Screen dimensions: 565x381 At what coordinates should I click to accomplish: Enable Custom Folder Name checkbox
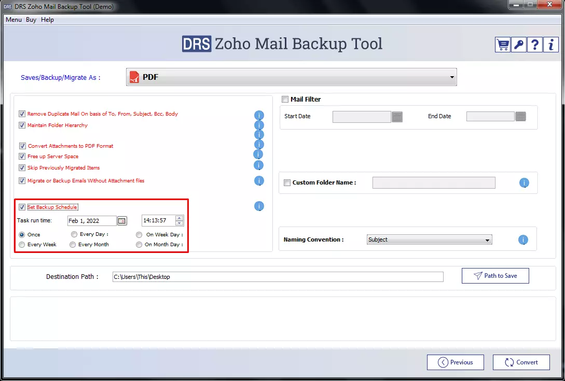click(x=287, y=182)
